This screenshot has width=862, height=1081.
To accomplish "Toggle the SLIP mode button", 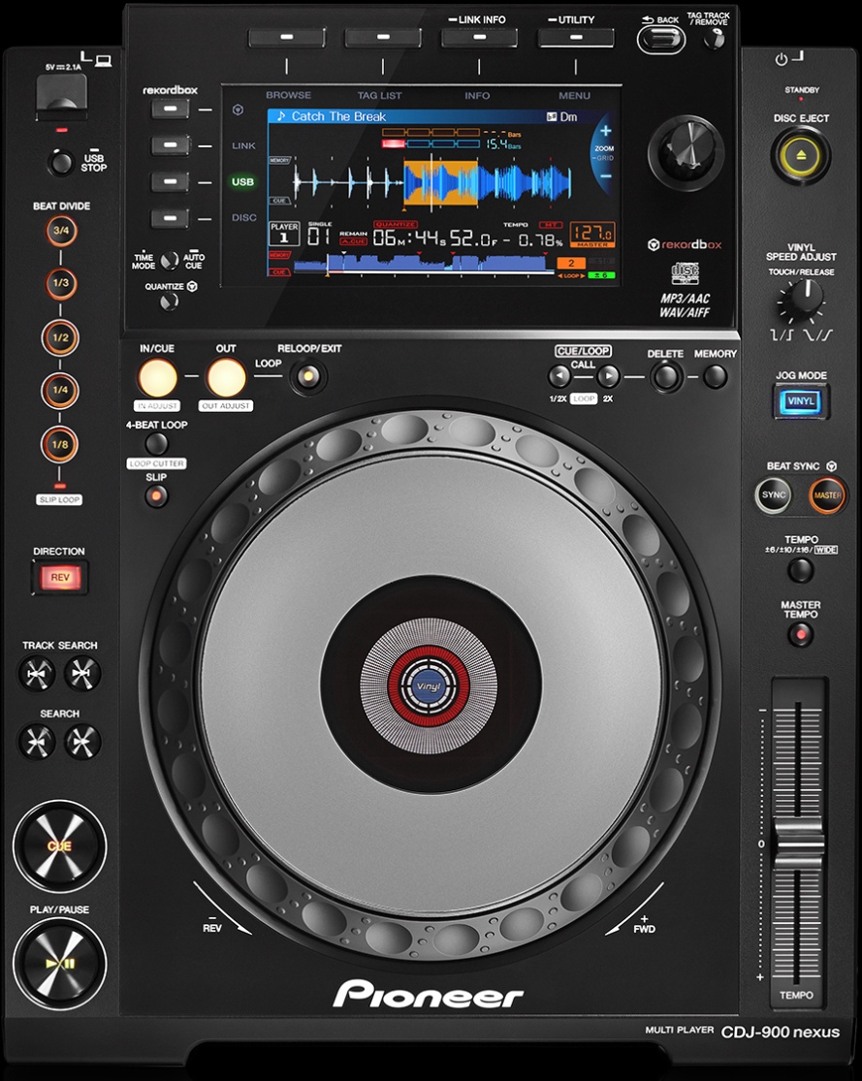I will pyautogui.click(x=156, y=495).
